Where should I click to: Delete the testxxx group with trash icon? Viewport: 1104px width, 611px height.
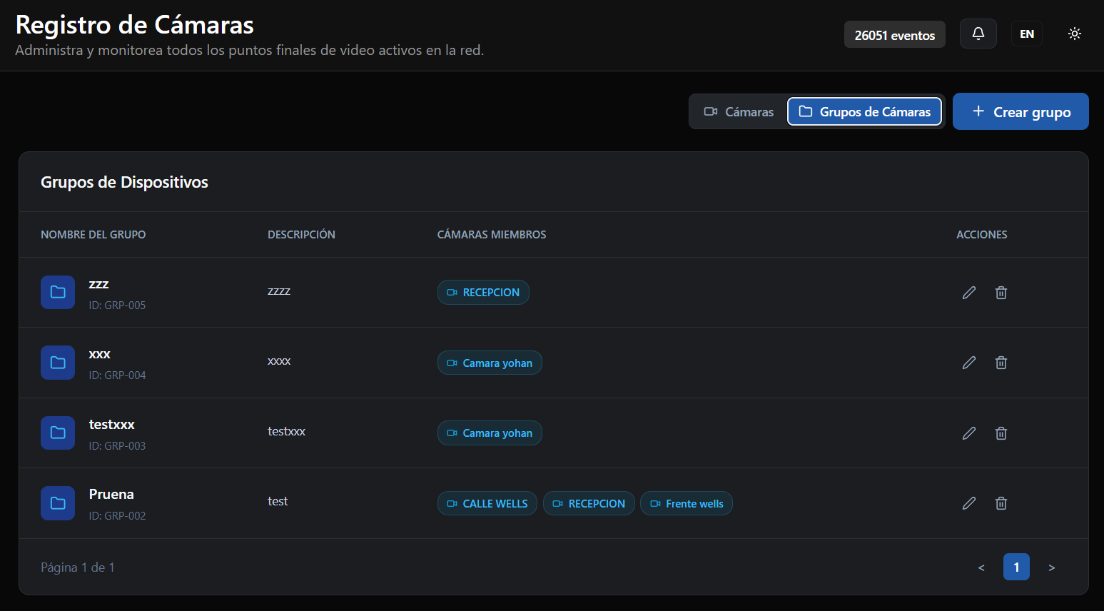(x=1001, y=433)
